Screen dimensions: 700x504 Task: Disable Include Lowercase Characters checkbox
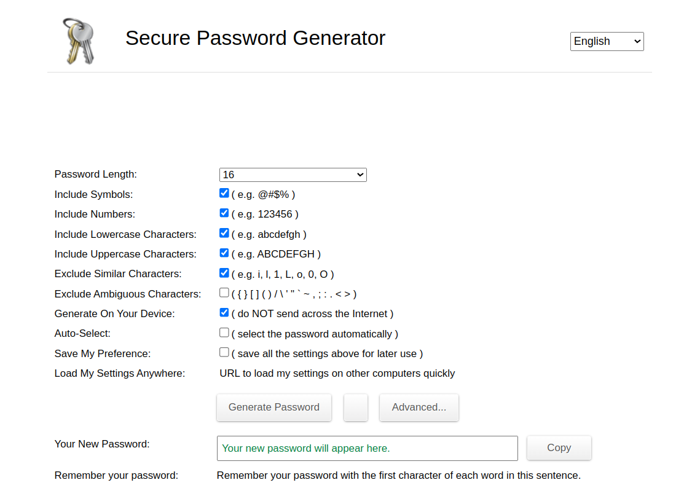(x=224, y=233)
